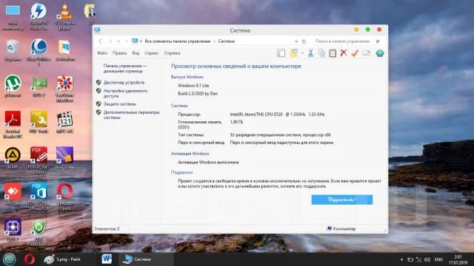The height and width of the screenshot is (266, 474).
Task: Open the view options dropdown arrow
Action: 302,53
